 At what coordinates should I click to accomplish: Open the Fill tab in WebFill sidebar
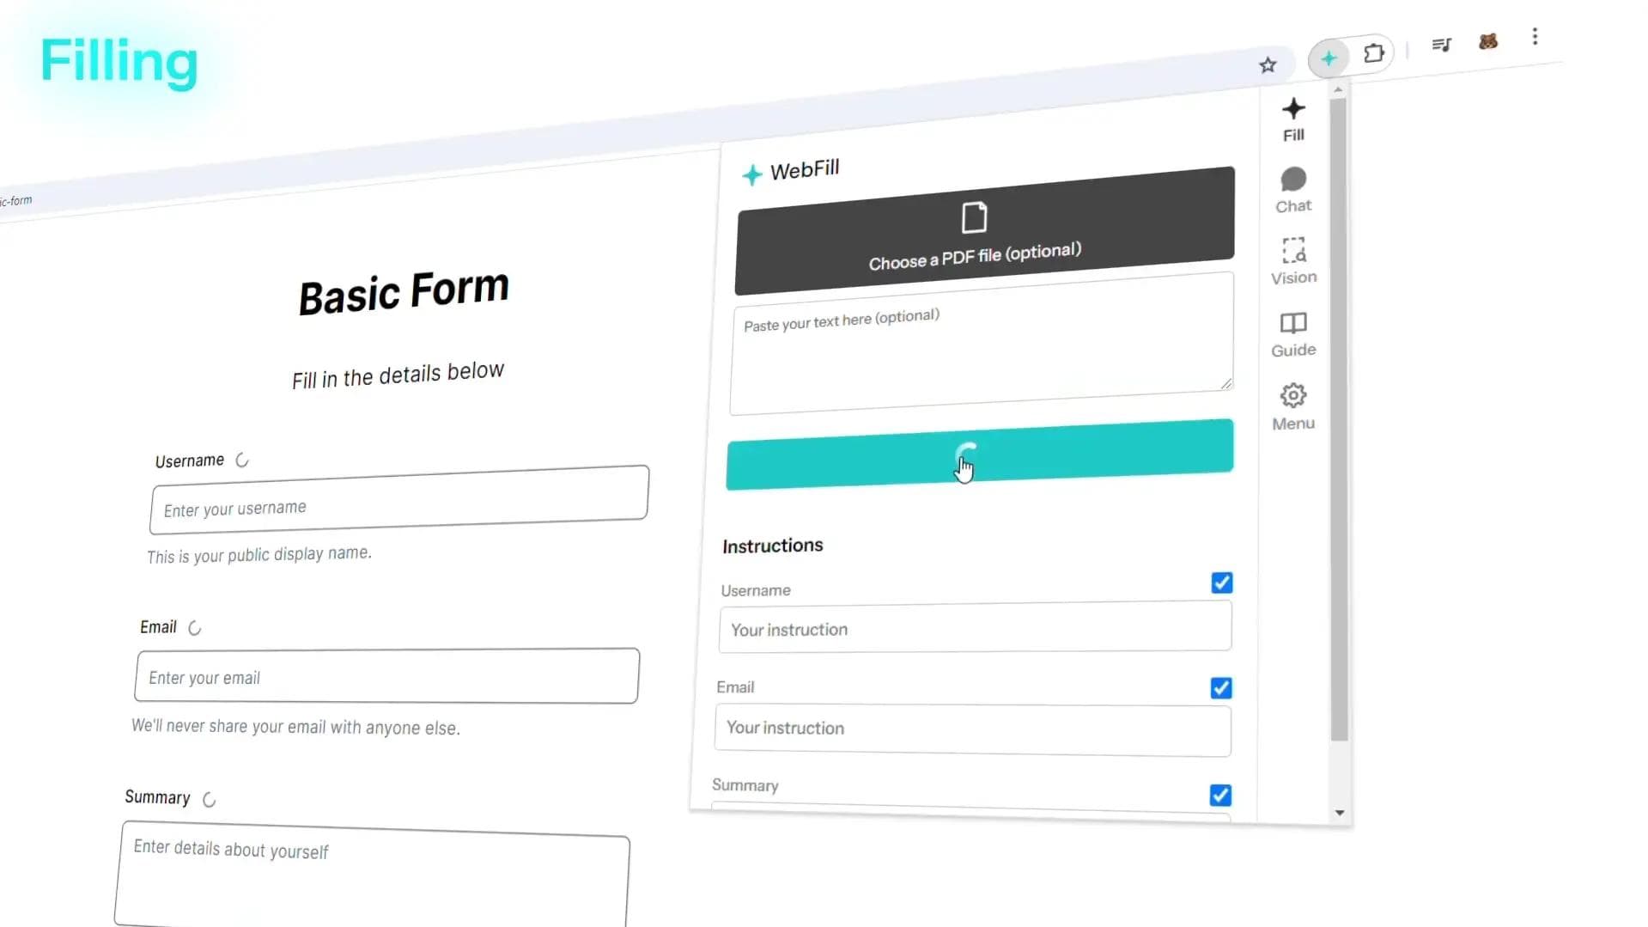[1293, 119]
